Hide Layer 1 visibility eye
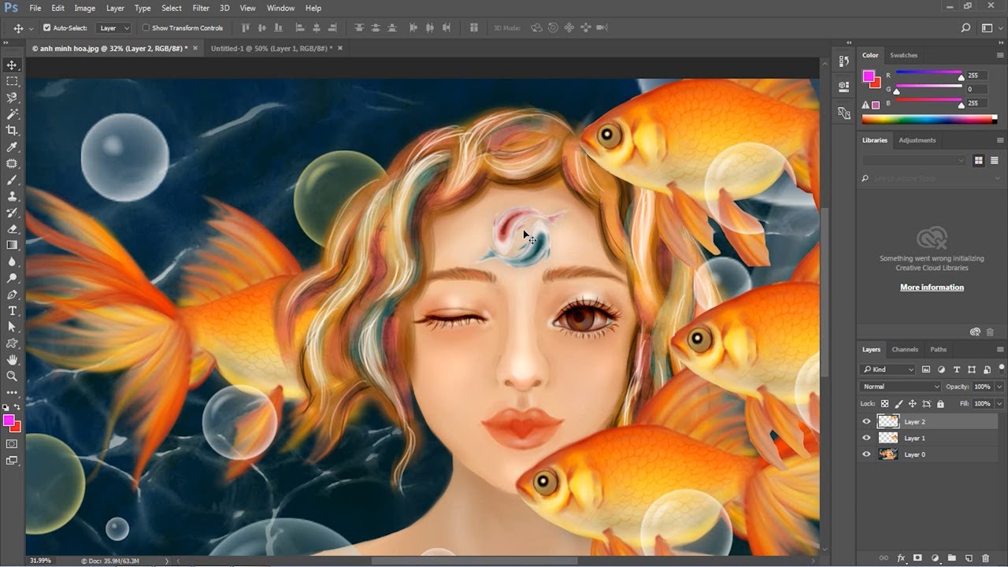This screenshot has height=567, width=1008. 867,438
